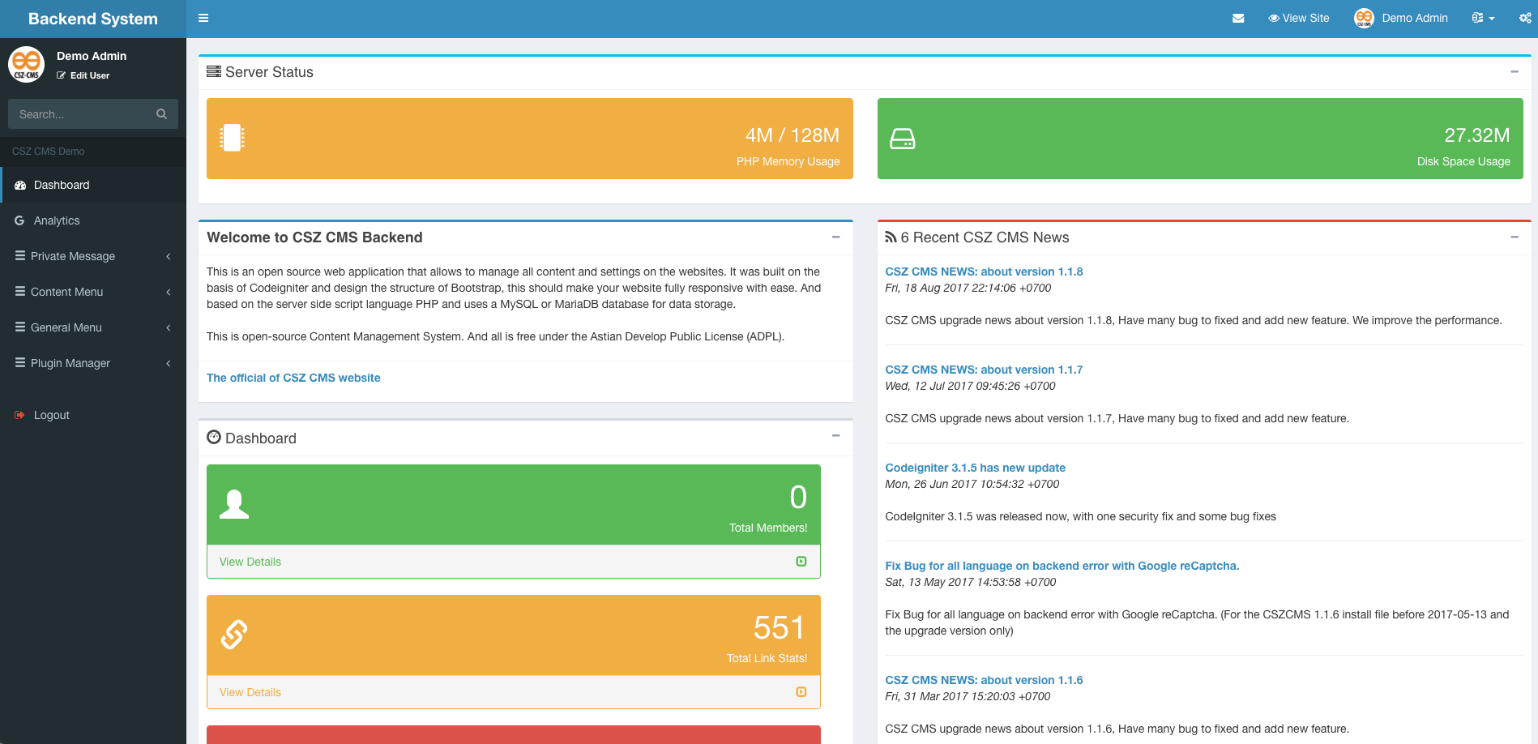Collapse the Server Status panel
The image size is (1538, 744).
tap(1515, 71)
